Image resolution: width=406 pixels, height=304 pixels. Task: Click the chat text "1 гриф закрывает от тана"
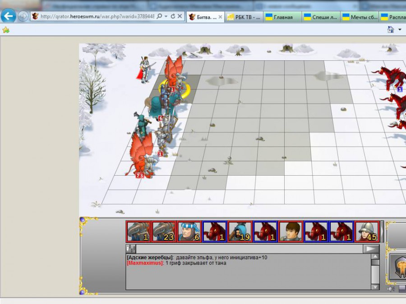pyautogui.click(x=196, y=263)
